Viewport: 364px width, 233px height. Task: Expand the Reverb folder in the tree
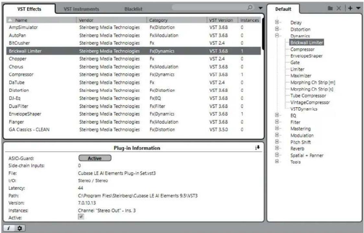click(x=277, y=148)
